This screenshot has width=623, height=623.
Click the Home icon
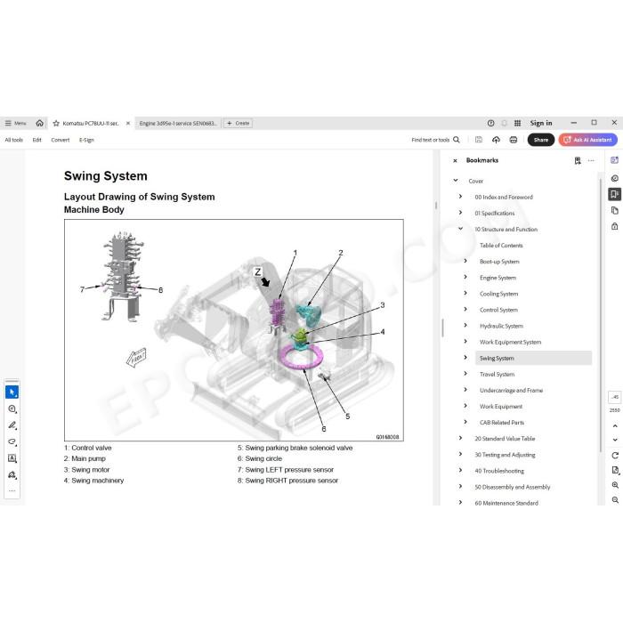click(x=40, y=123)
